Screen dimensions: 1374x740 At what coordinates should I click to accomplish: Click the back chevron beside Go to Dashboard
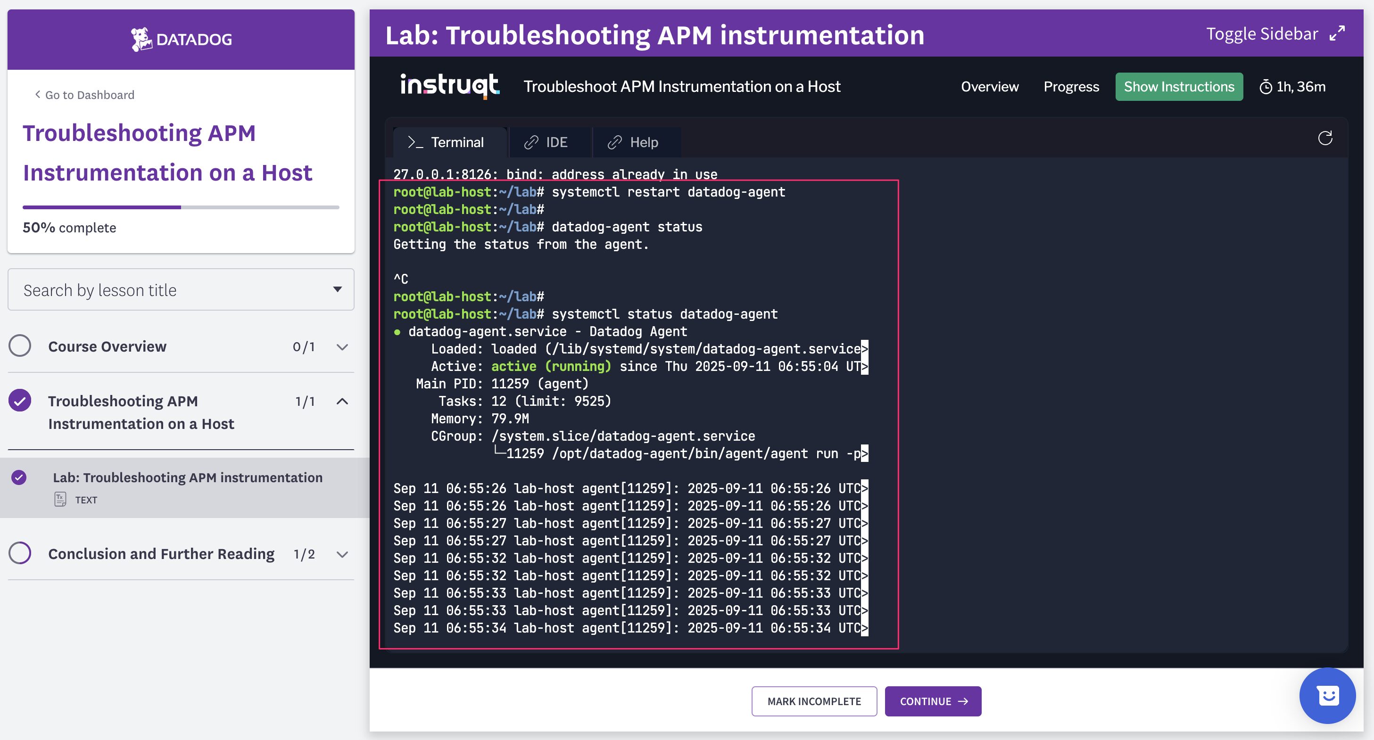37,94
